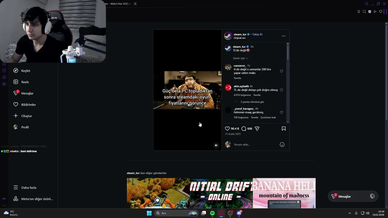Open the floating Mesajlar chat widget
Image resolution: width=388 pixels, height=218 pixels.
click(353, 196)
